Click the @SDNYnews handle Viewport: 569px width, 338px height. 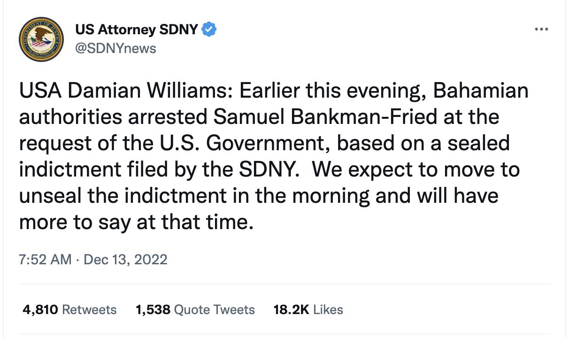click(x=115, y=48)
